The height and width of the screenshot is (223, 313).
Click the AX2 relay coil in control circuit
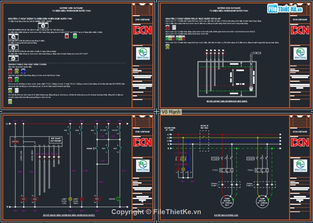(x=35, y=199)
